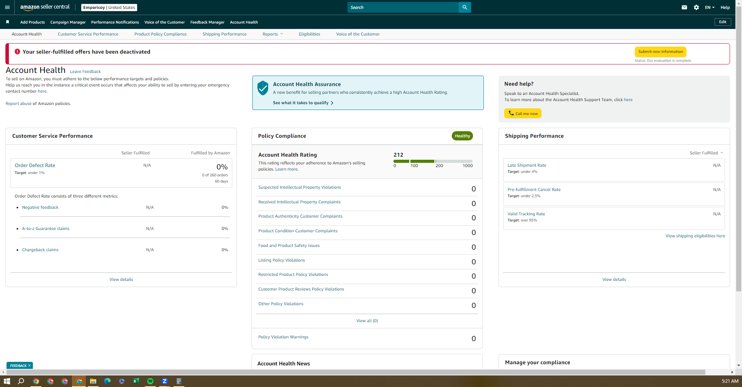The height and width of the screenshot is (387, 742).
Task: Open Calculator from the taskbar
Action: (x=179, y=381)
